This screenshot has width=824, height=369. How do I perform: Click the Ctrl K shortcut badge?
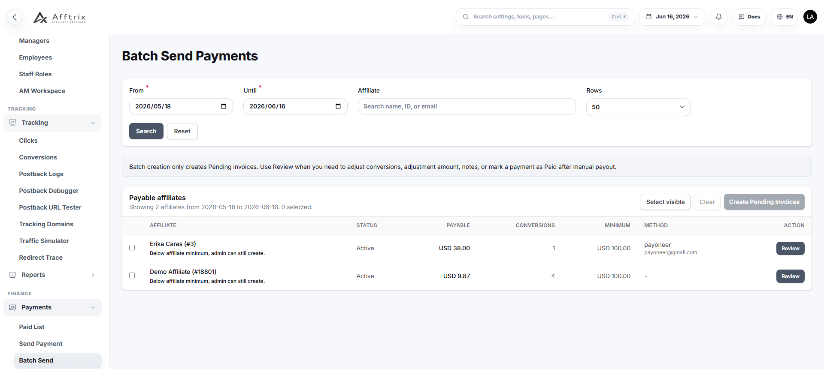[619, 17]
